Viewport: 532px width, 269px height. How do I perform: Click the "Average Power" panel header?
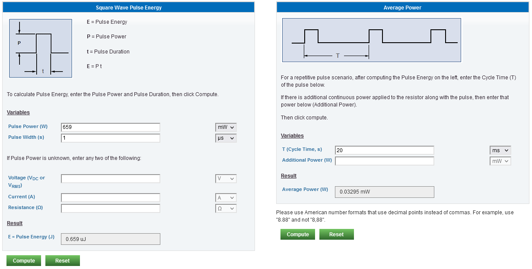pyautogui.click(x=402, y=7)
